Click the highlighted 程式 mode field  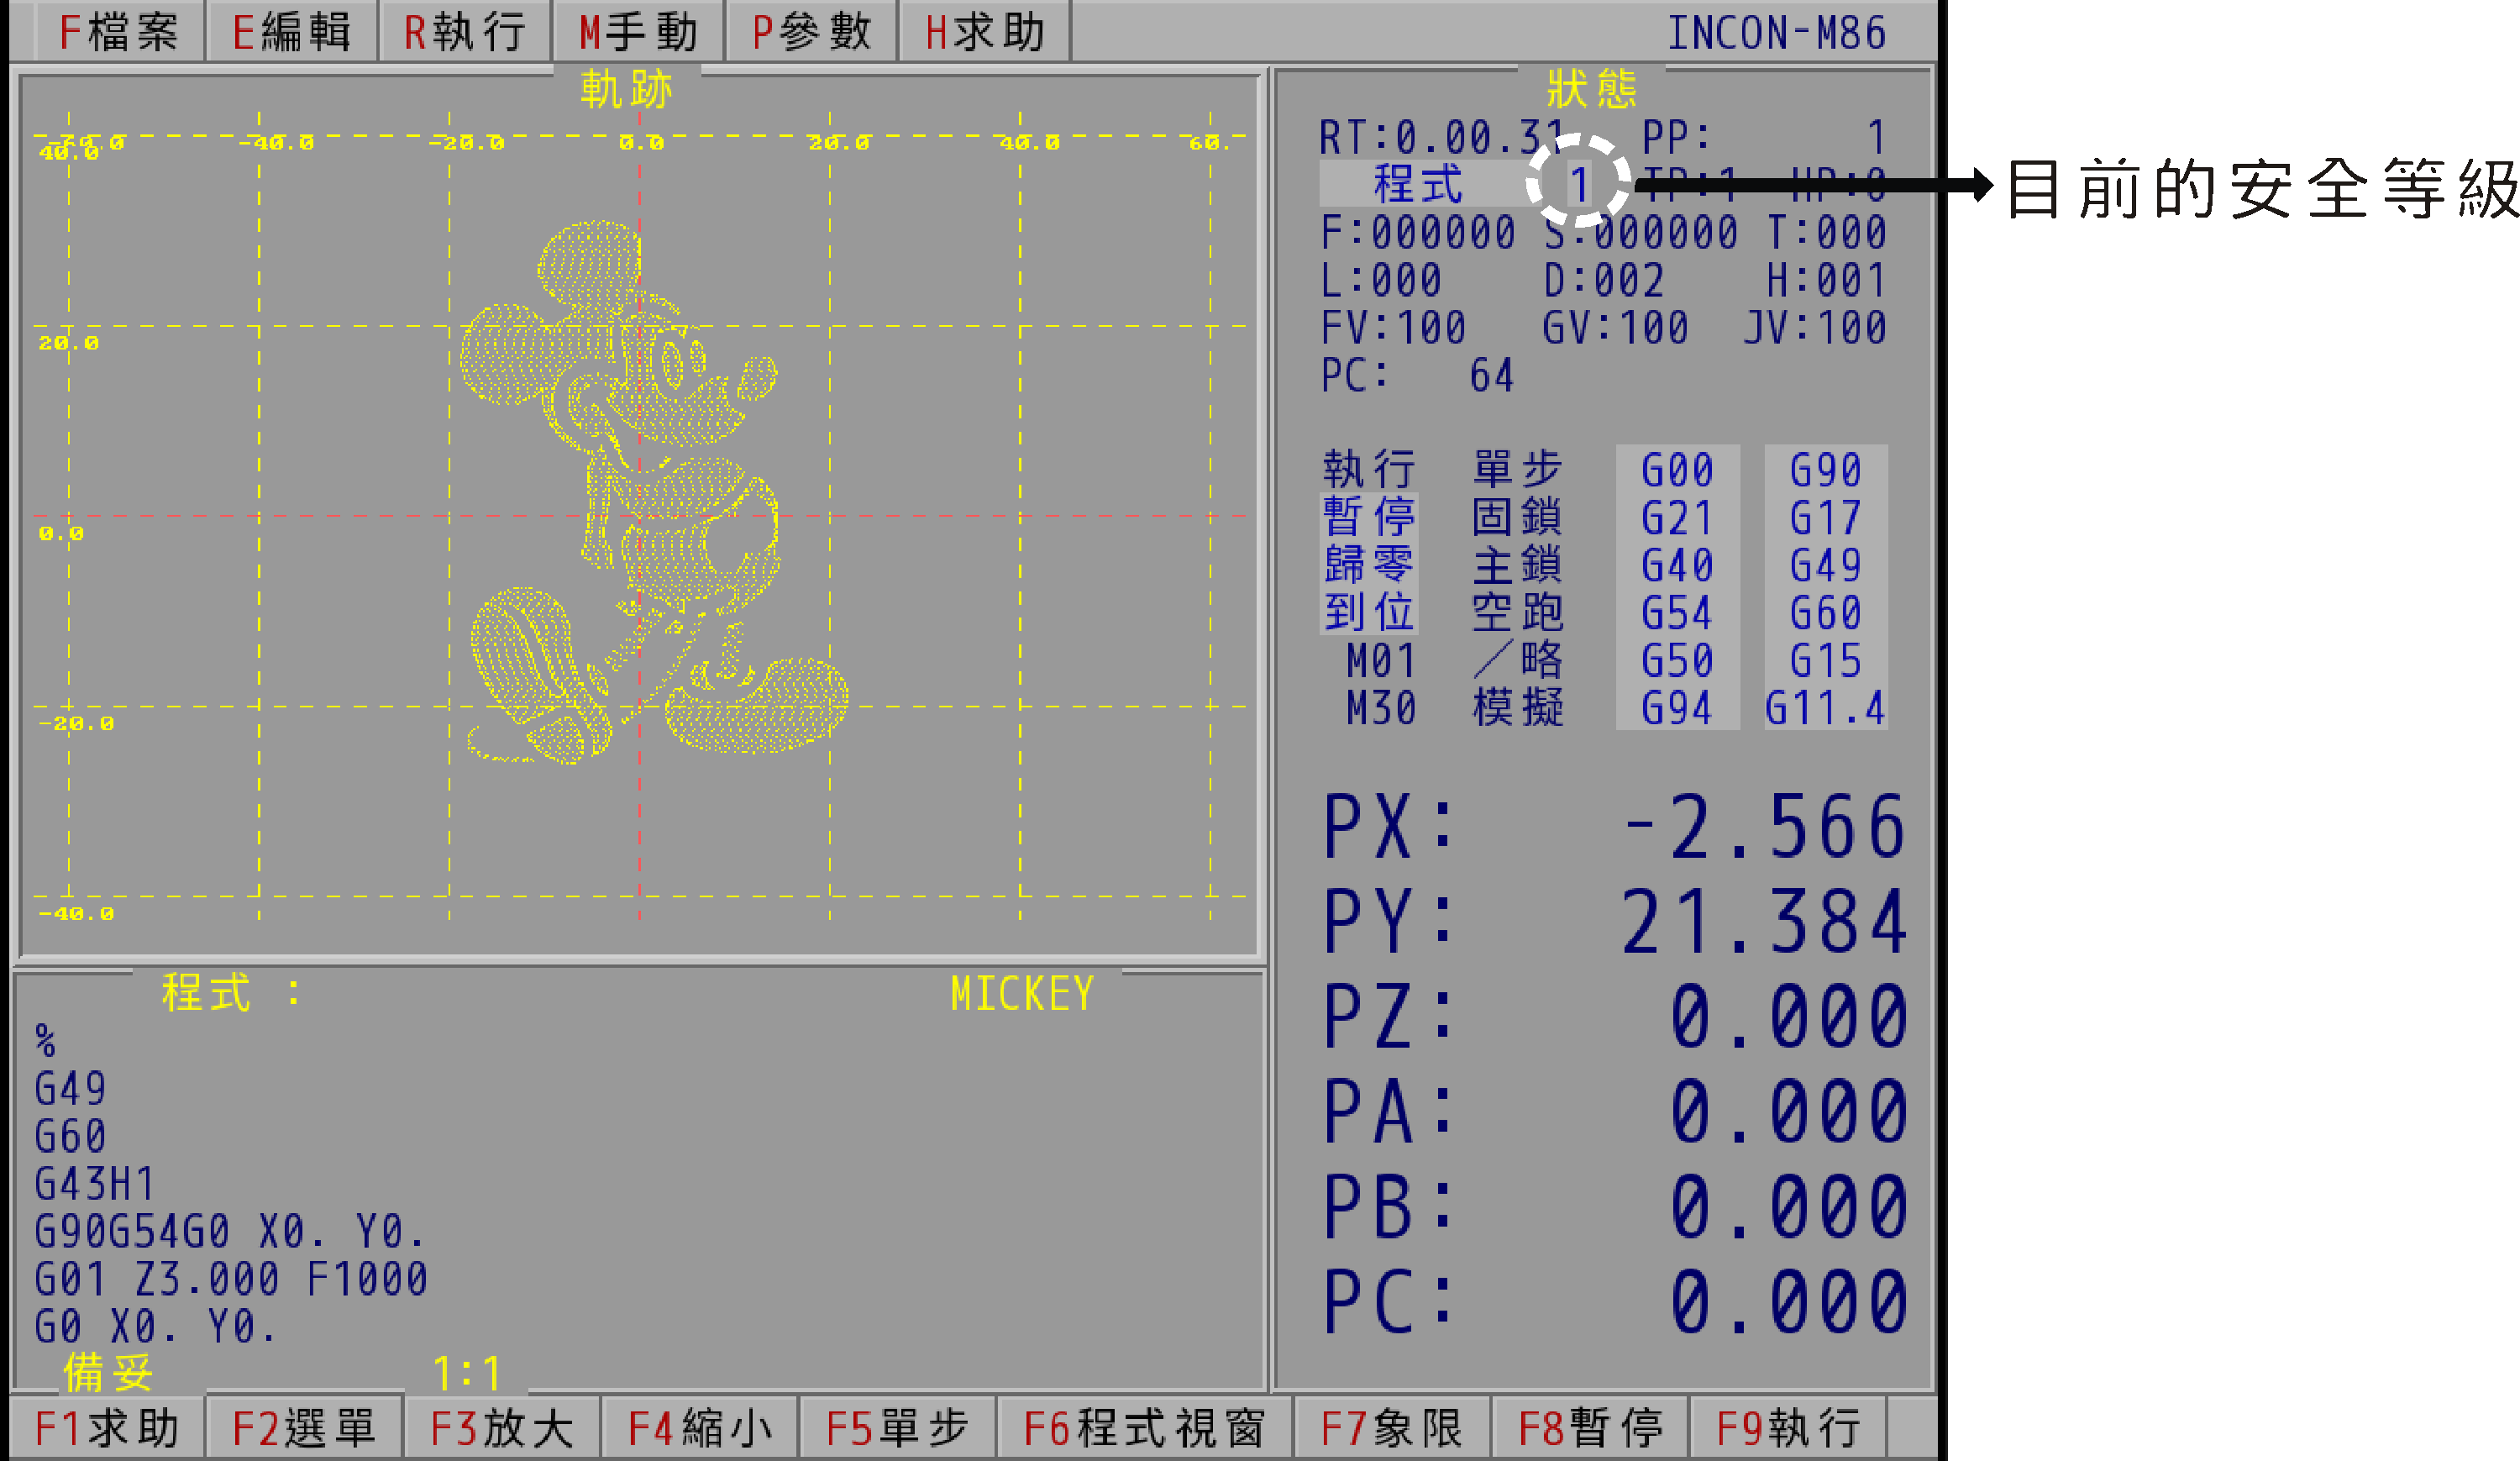1420,184
